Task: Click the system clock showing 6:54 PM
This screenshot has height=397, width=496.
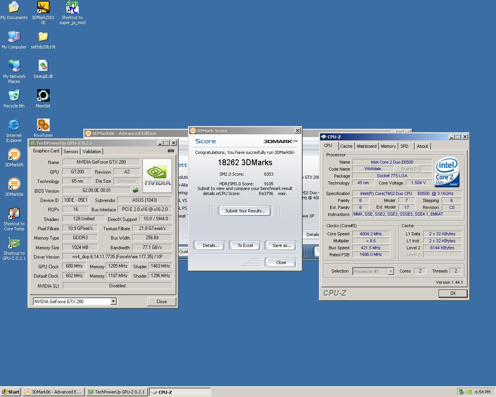Action: coord(482,392)
